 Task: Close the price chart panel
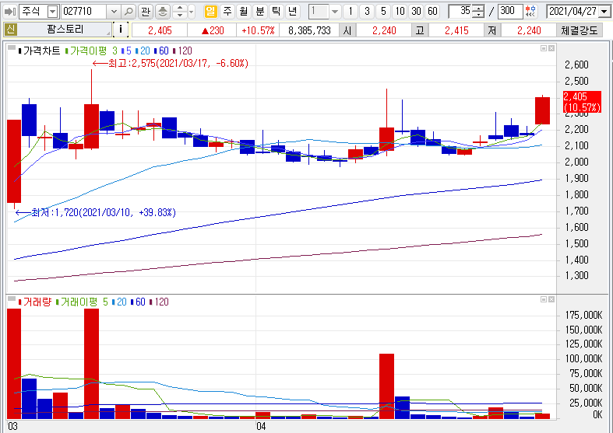551,48
